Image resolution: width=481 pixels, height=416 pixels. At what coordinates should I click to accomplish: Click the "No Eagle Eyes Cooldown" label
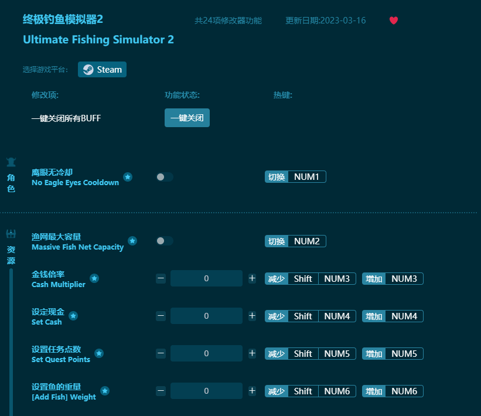click(75, 183)
